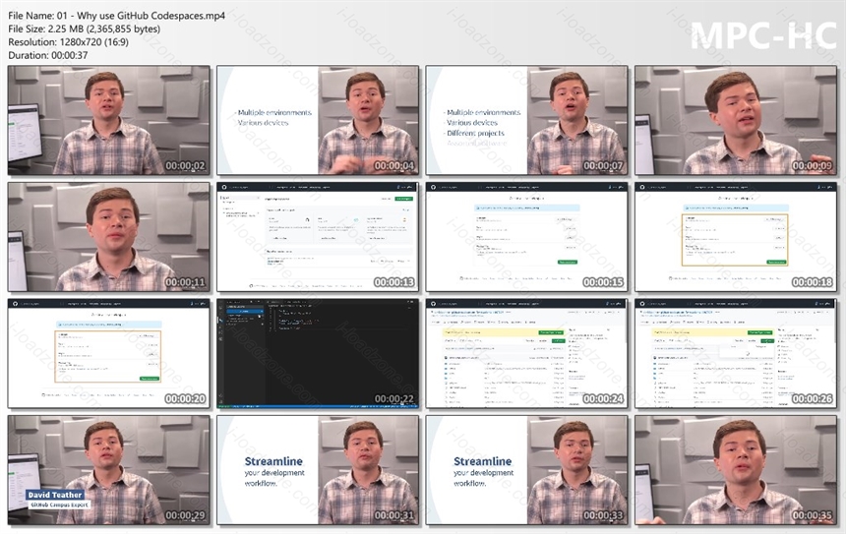
Task: Open the frame at timestamp 00:00:04
Action: (x=318, y=120)
